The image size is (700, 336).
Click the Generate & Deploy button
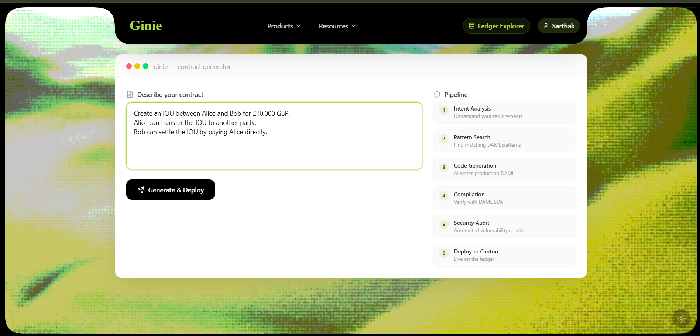click(171, 190)
